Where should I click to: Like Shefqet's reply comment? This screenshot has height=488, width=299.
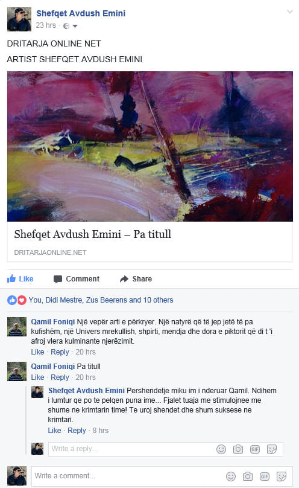[x=54, y=430]
